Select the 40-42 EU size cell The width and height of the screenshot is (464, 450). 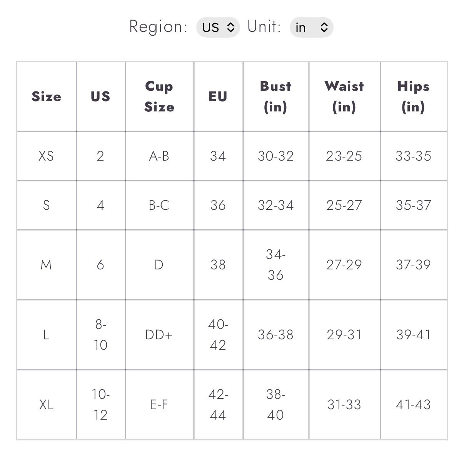point(218,335)
